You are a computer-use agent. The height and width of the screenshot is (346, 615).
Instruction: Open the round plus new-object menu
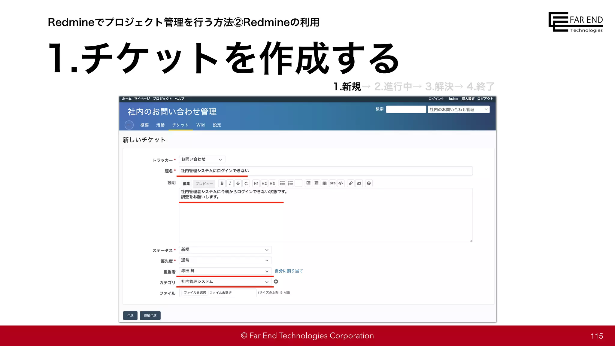tap(129, 125)
